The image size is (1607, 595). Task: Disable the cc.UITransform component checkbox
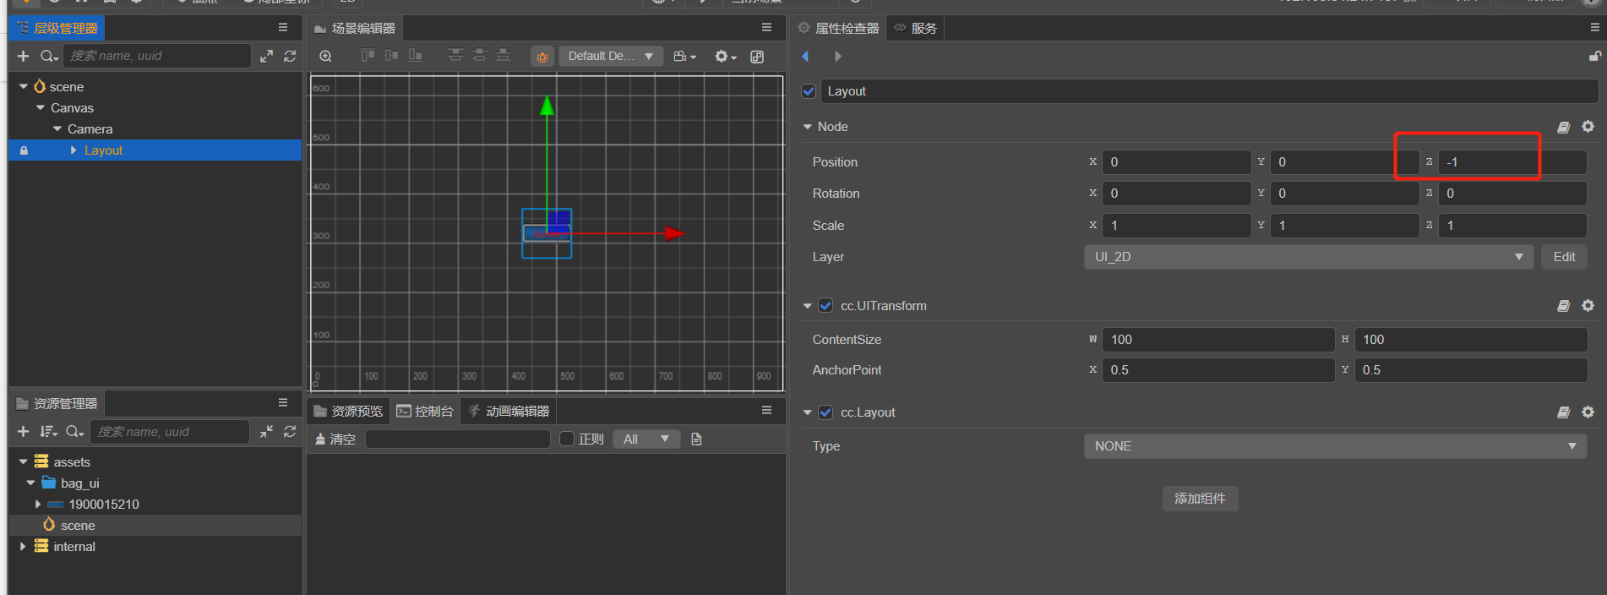[825, 306]
